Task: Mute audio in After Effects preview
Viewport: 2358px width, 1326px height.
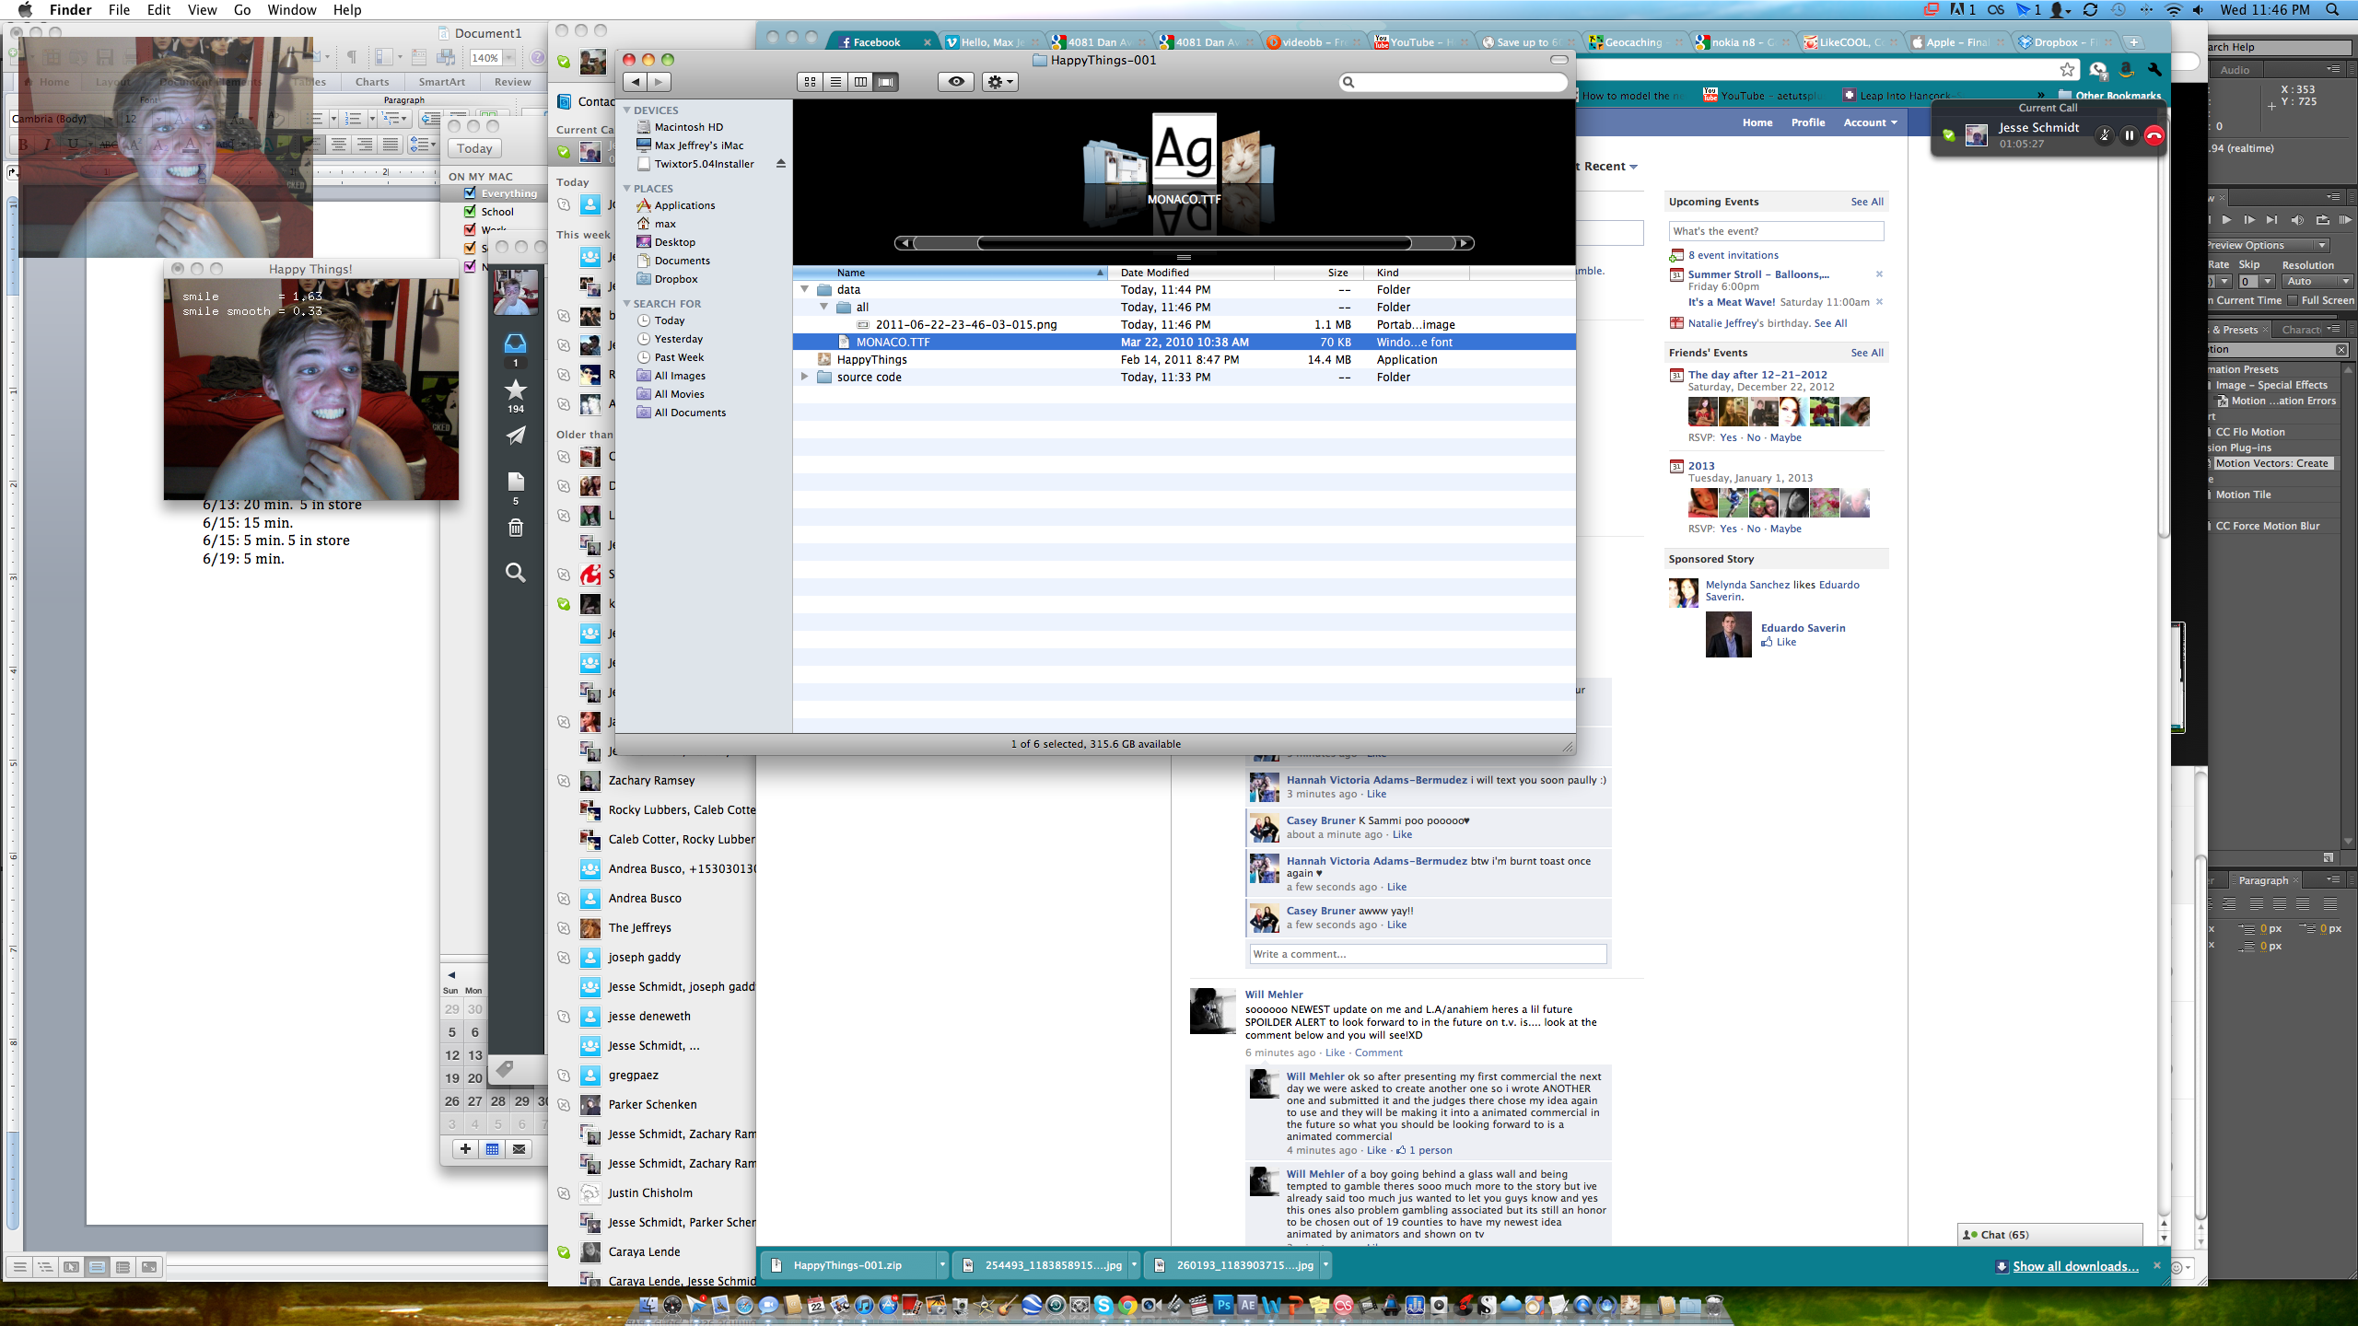Action: 2296,220
